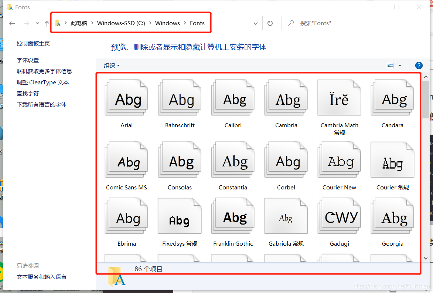Change view with the view layout icon
The height and width of the screenshot is (293, 433).
tap(390, 65)
